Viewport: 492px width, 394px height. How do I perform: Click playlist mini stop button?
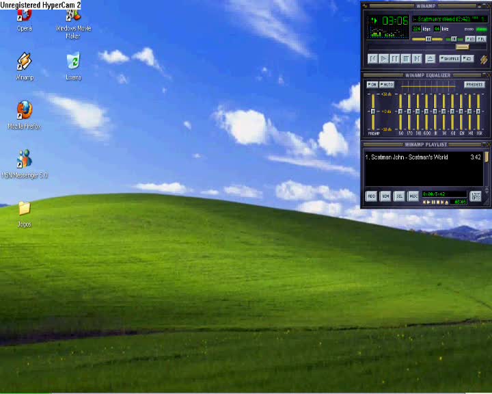[x=438, y=202]
